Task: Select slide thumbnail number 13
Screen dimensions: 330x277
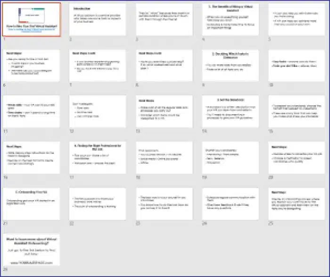Action: tap(164, 111)
